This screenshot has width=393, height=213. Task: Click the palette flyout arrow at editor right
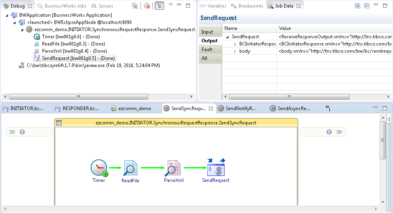(x=389, y=119)
